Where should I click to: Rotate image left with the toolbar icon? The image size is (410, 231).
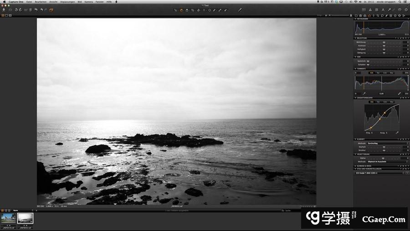[16, 10]
